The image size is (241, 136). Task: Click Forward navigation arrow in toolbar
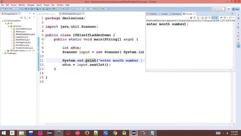click(106, 9)
